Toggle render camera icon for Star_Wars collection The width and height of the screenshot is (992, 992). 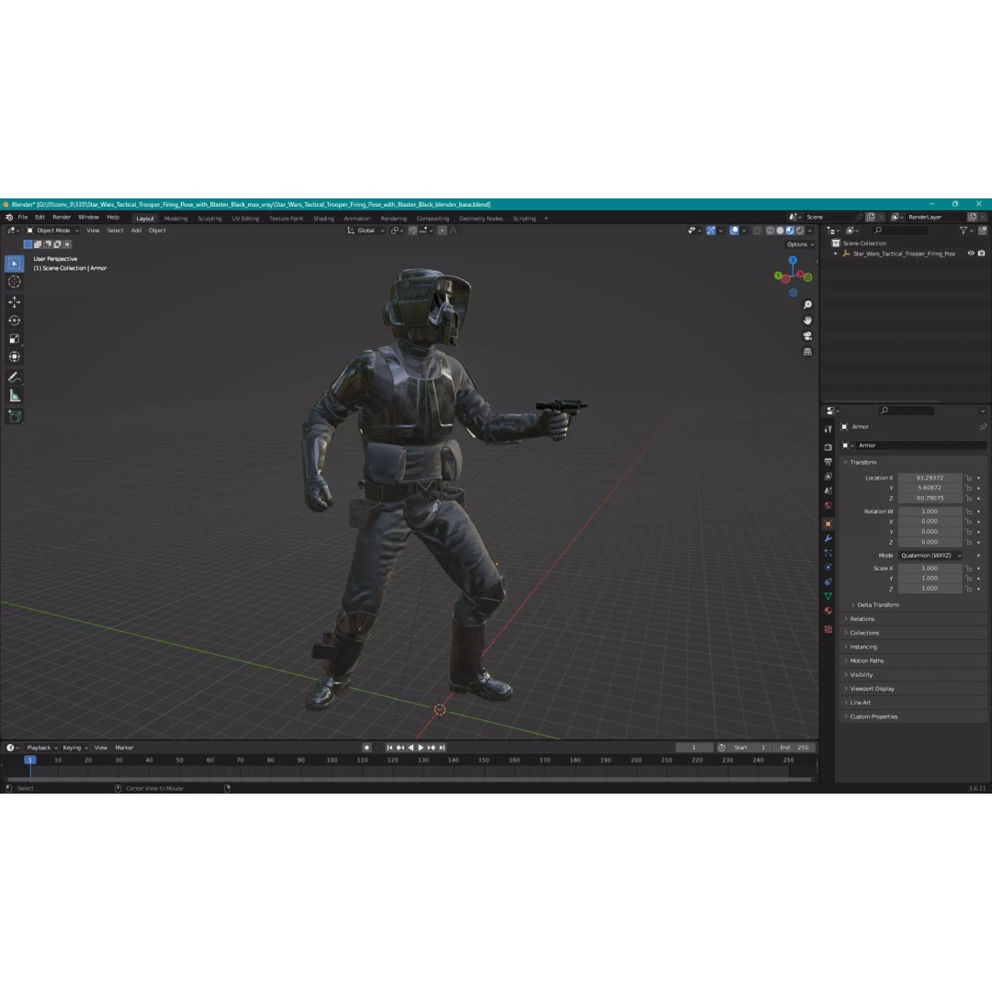click(981, 254)
